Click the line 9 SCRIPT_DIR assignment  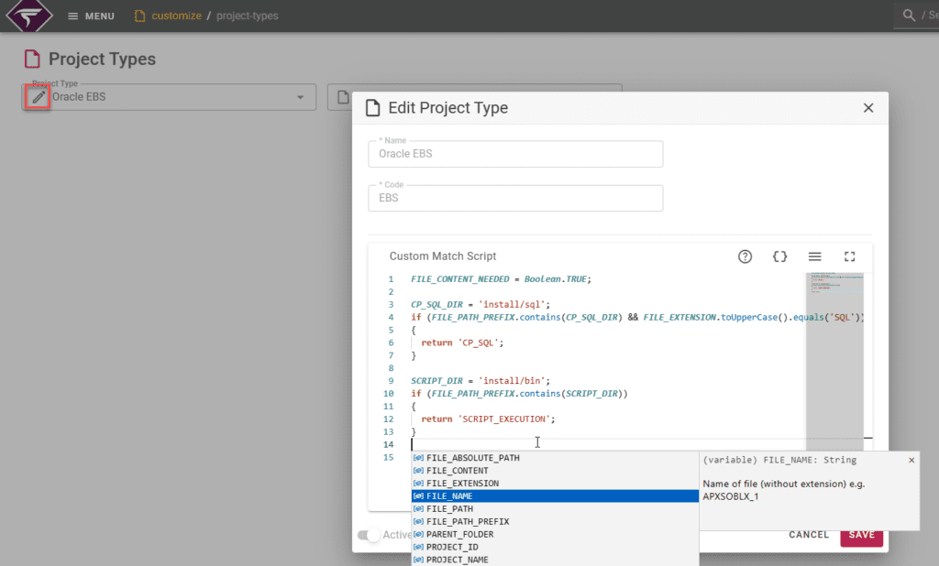[x=481, y=381]
